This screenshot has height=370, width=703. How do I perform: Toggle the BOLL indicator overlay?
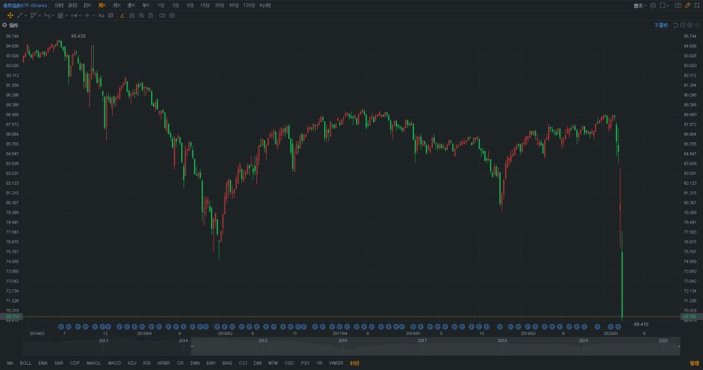pyautogui.click(x=25, y=363)
